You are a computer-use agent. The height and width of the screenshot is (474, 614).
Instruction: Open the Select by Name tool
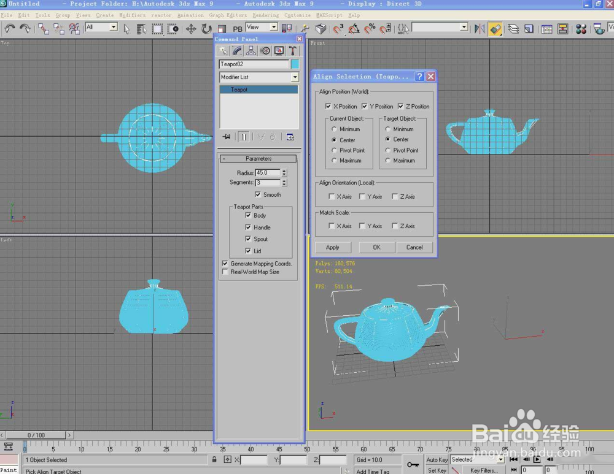point(141,29)
